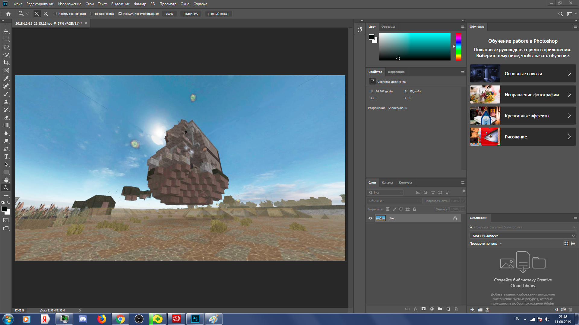Select the Pen tool
Image resolution: width=579 pixels, height=325 pixels.
click(x=6, y=149)
